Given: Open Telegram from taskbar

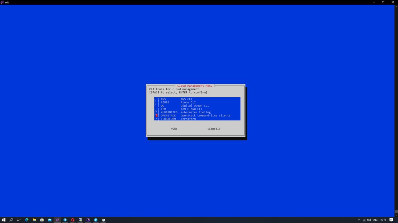Looking at the screenshot, I should pyautogui.click(x=65, y=220).
